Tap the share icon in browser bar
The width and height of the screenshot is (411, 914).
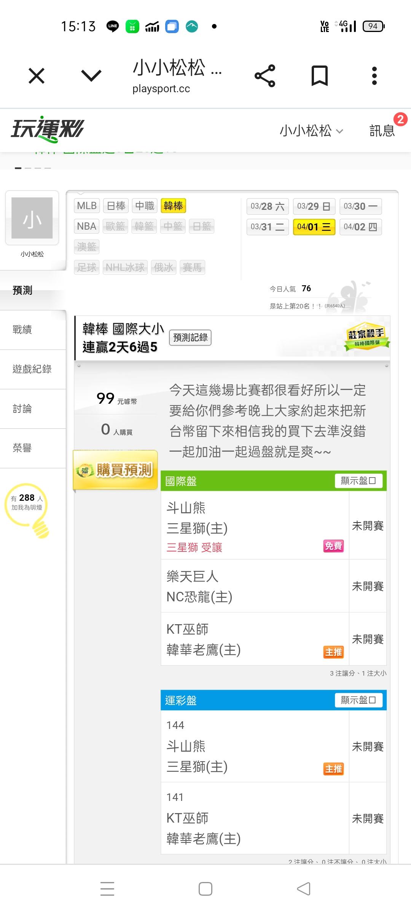point(265,76)
